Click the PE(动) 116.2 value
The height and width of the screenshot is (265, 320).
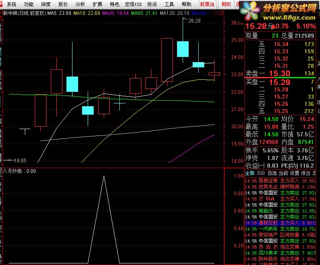point(306,166)
